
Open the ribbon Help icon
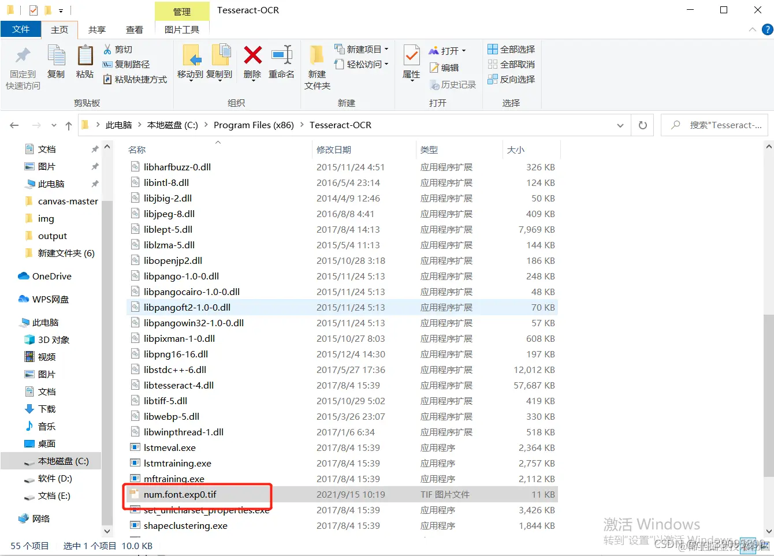(768, 29)
